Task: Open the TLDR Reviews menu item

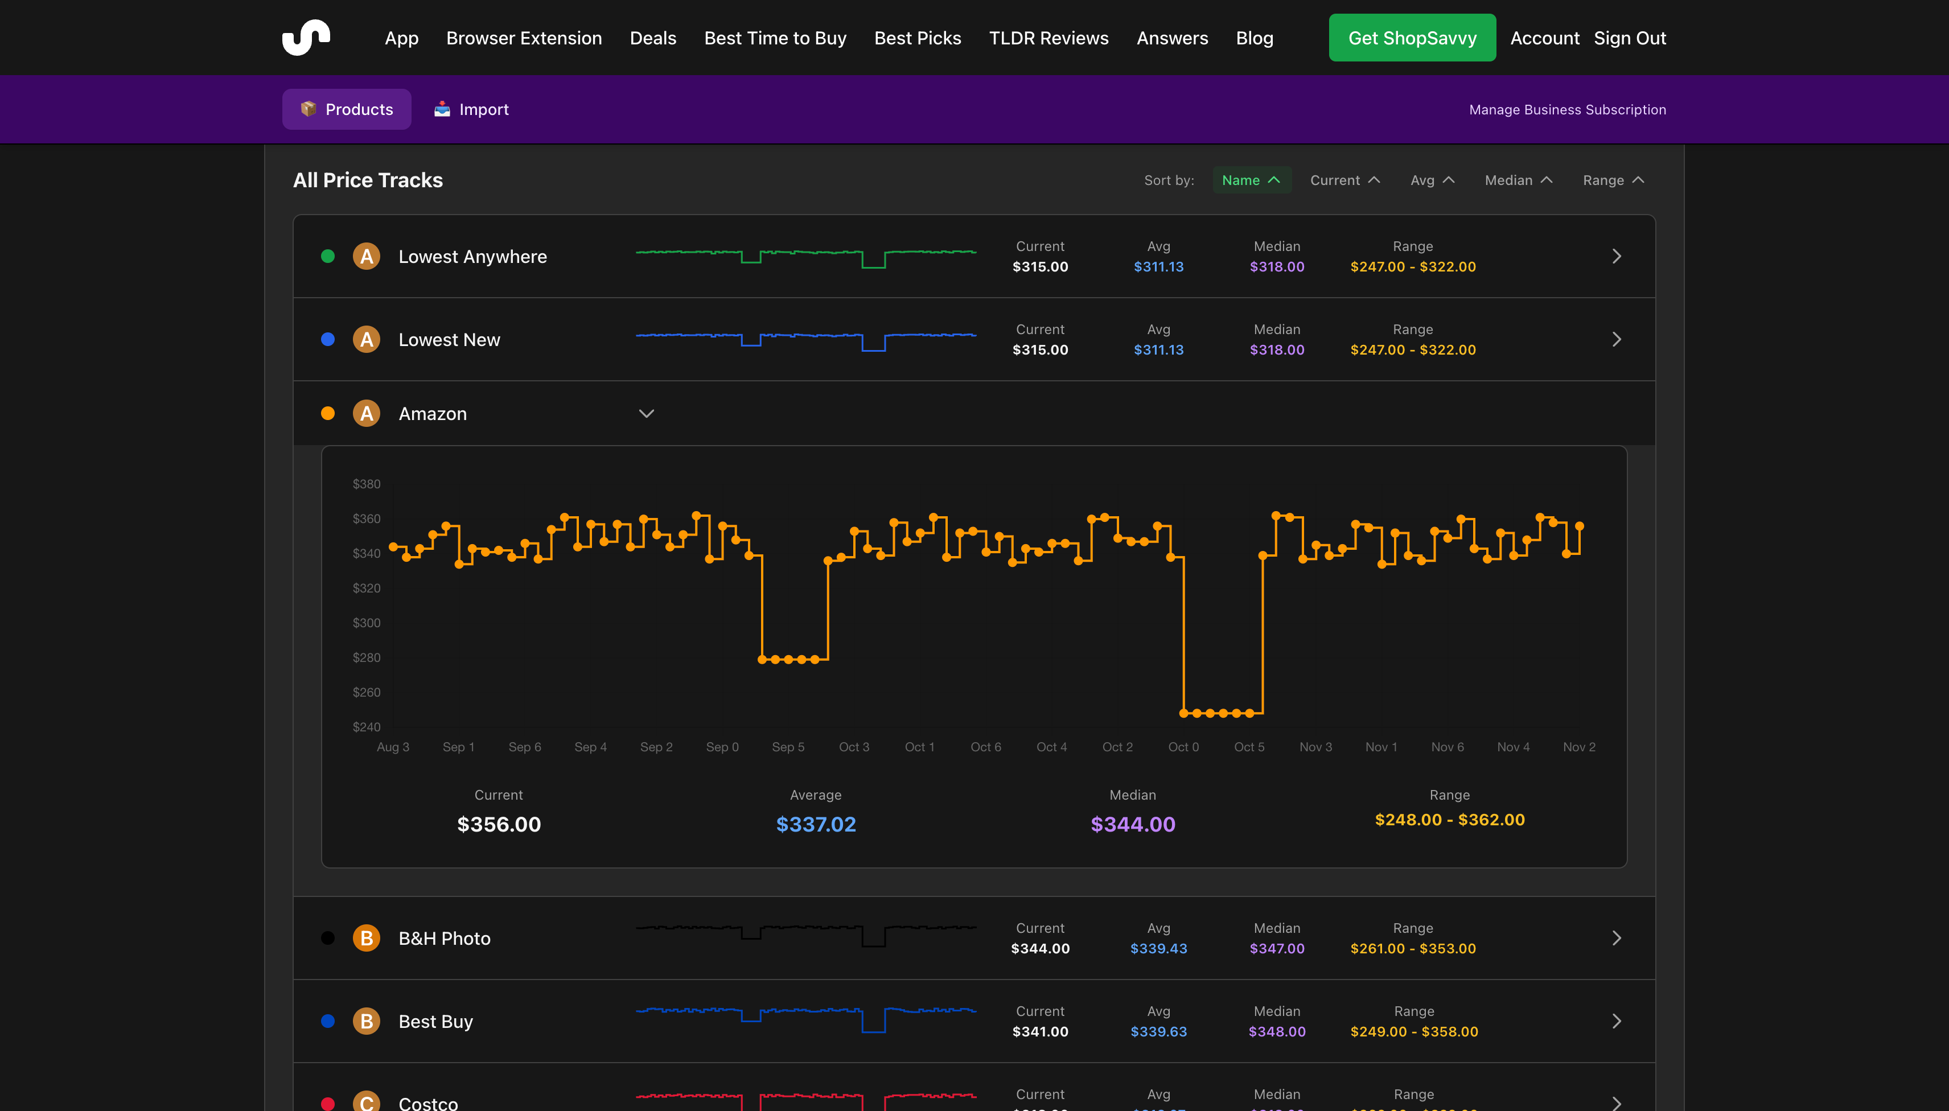Action: [1048, 38]
